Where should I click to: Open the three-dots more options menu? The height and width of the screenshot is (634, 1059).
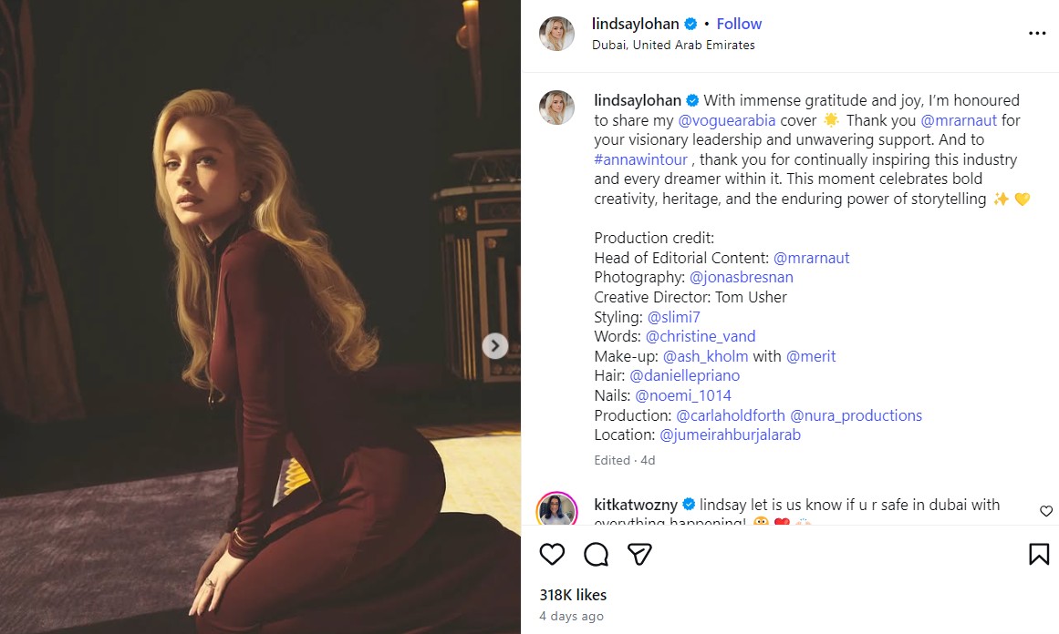1037,34
